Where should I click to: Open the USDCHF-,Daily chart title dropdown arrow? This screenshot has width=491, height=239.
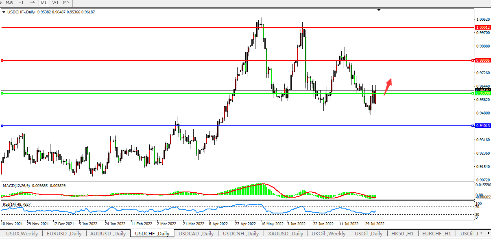tap(4, 12)
